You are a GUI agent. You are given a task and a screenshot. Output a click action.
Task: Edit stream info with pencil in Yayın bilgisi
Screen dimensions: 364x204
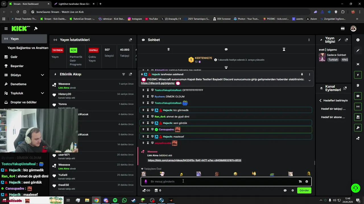339,40
